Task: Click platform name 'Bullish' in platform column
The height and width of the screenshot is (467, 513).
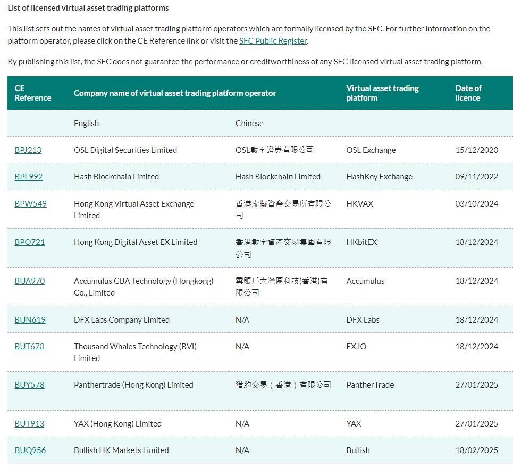Action: pyautogui.click(x=358, y=450)
